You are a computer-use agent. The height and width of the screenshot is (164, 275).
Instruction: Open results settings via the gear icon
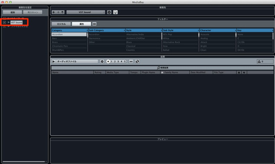[102, 61]
